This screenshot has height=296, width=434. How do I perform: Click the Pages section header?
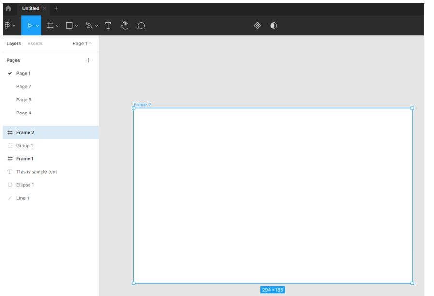coord(13,60)
